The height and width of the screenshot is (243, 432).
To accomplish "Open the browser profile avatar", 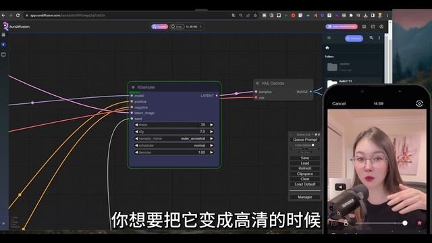I will tap(380, 16).
